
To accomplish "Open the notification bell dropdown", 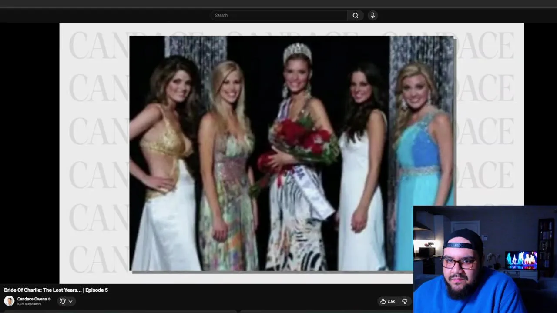I will [66, 301].
